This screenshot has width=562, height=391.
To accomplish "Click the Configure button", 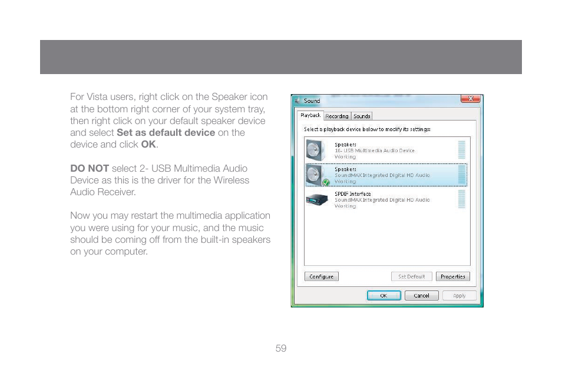I will coord(322,276).
